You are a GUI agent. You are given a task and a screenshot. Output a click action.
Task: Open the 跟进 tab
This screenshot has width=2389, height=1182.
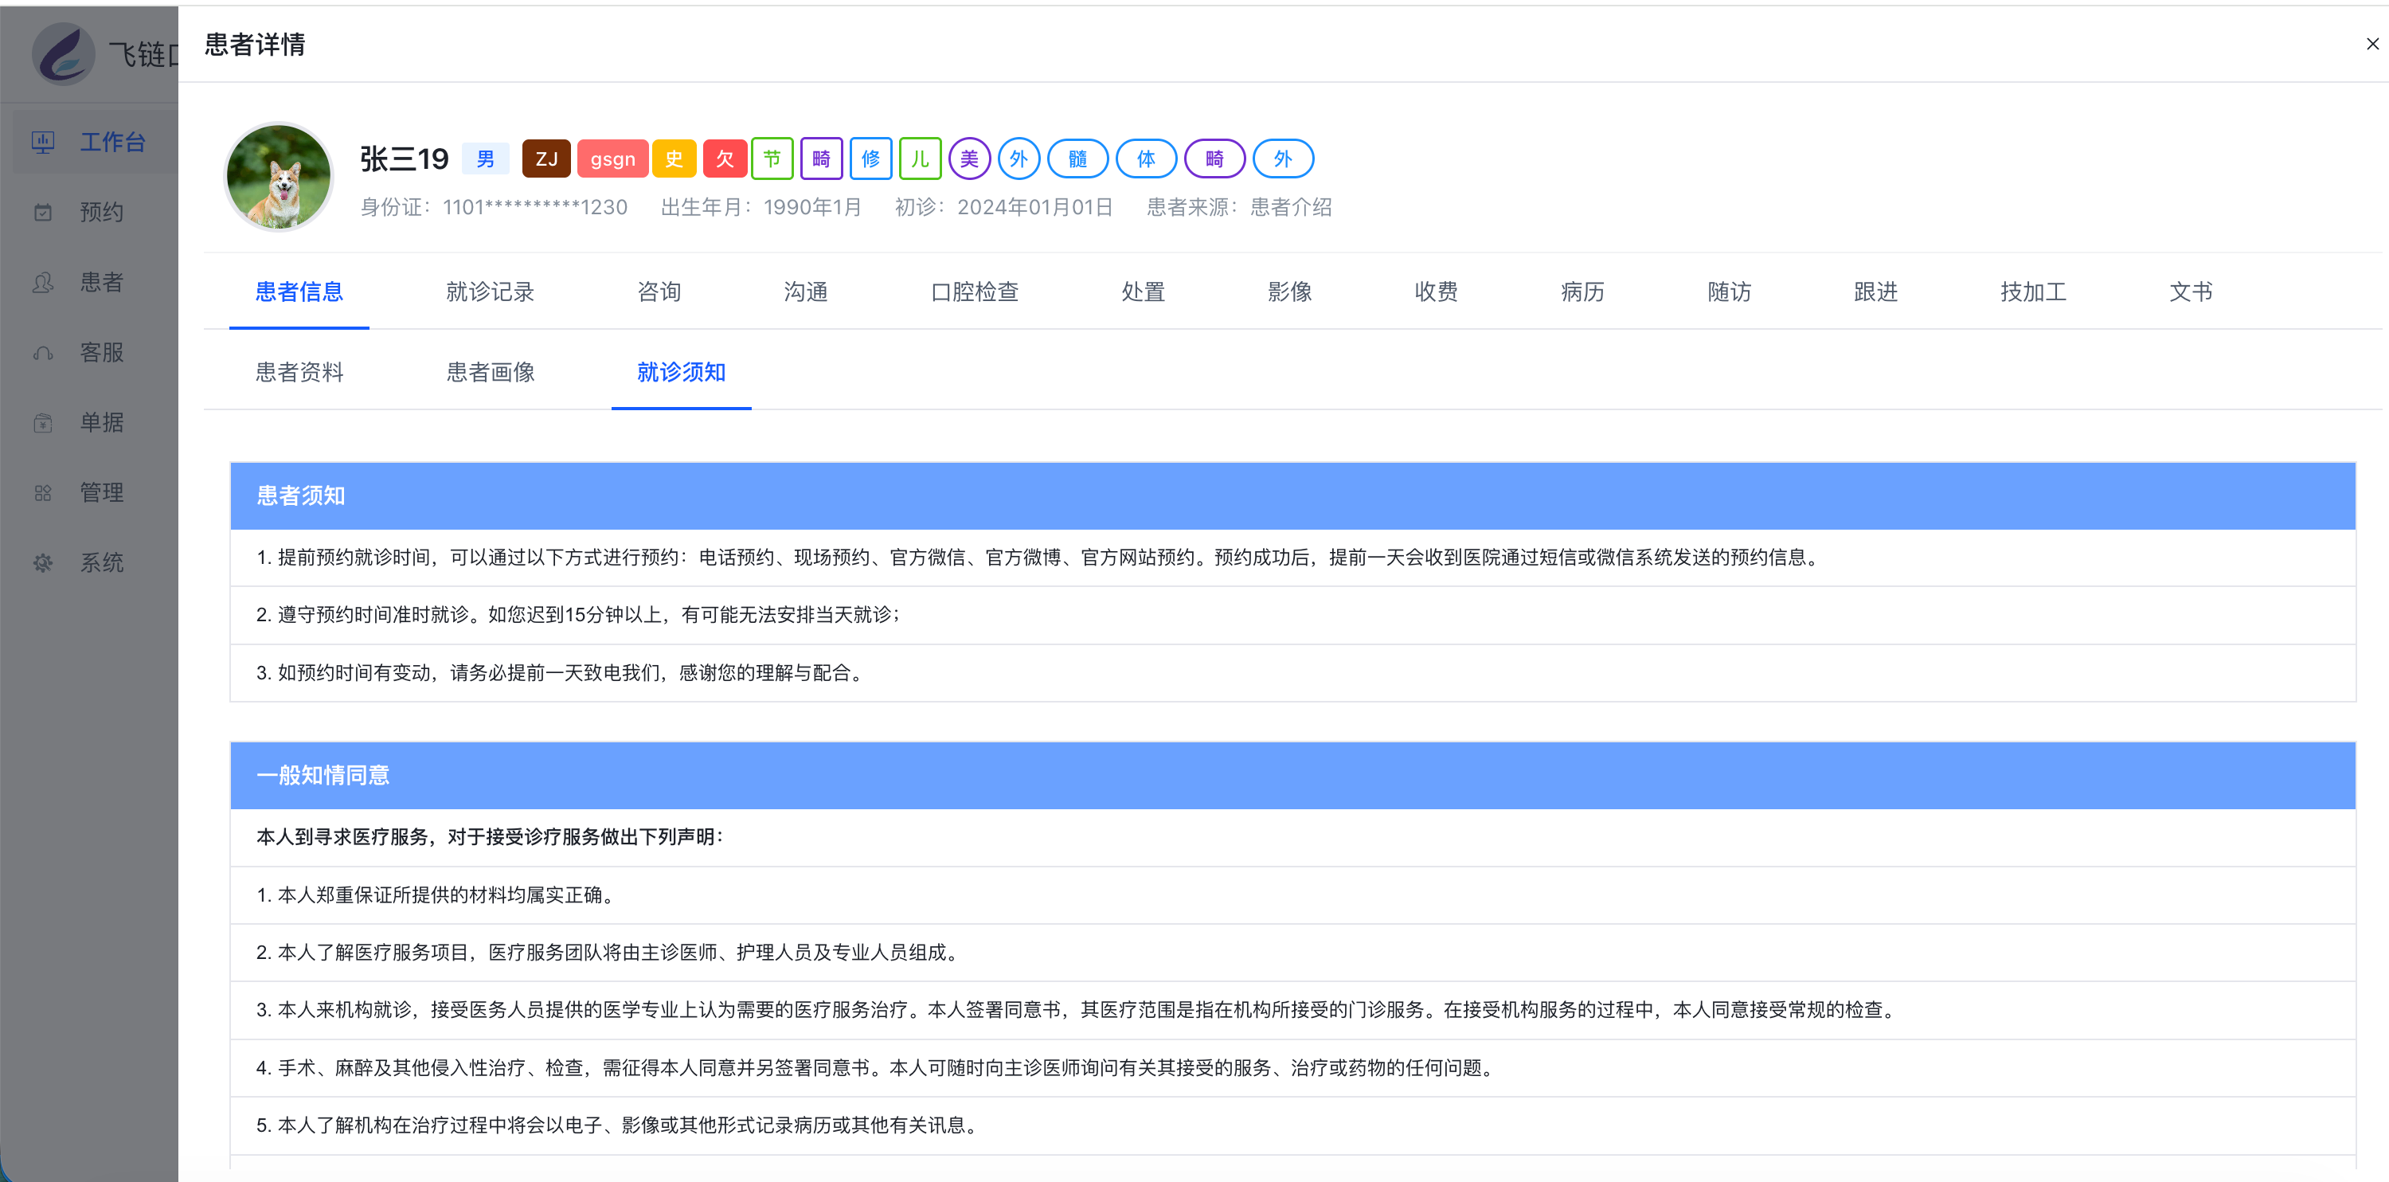[1876, 292]
